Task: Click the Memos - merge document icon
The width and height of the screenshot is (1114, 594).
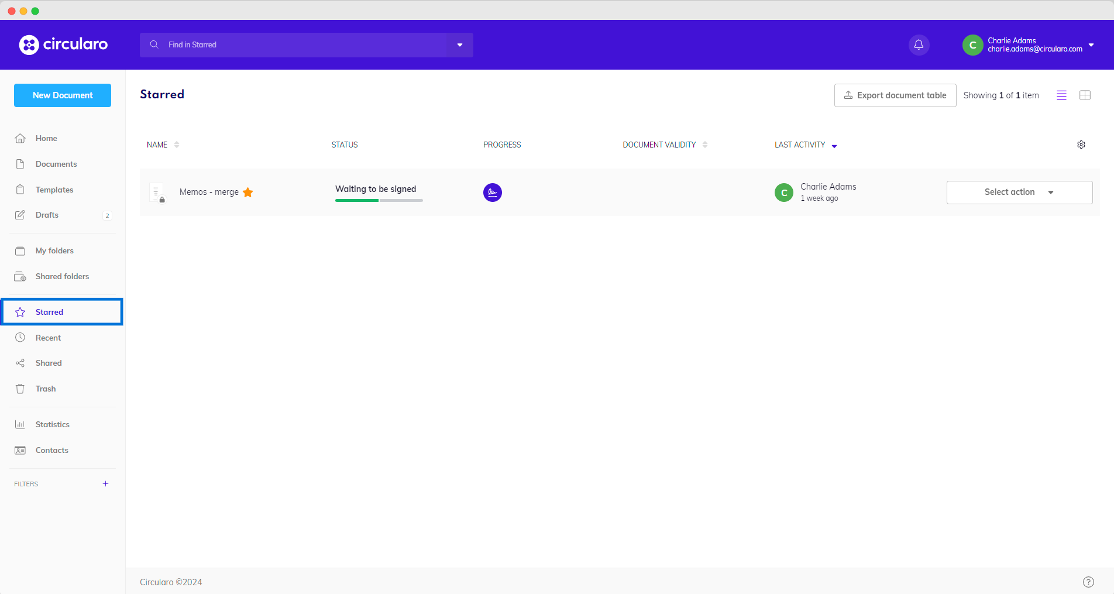Action: coord(157,193)
